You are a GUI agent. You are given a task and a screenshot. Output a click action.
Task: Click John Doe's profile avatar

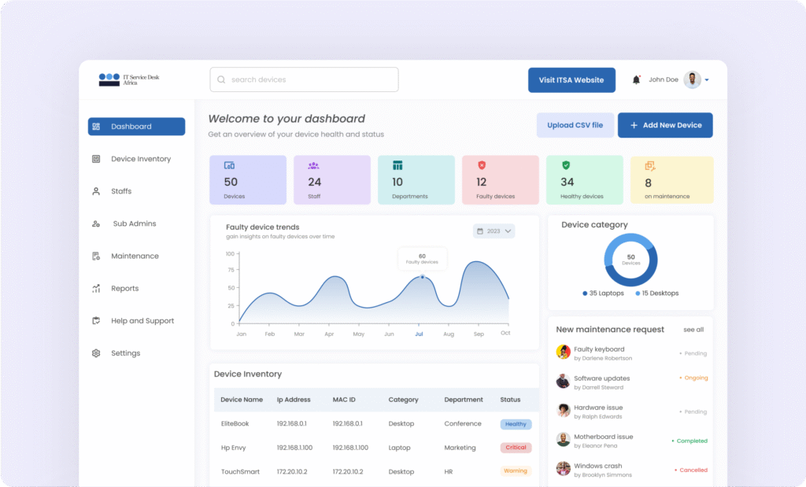point(692,80)
